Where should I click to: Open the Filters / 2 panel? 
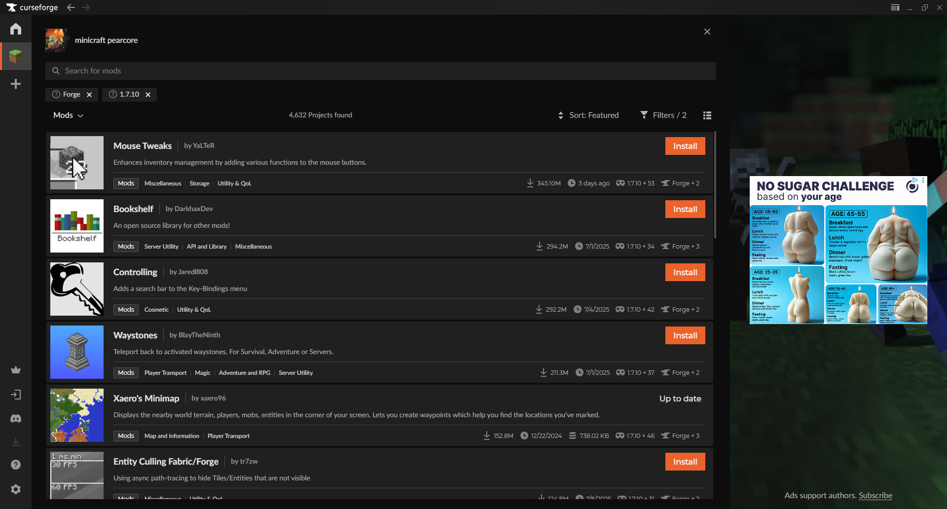663,115
